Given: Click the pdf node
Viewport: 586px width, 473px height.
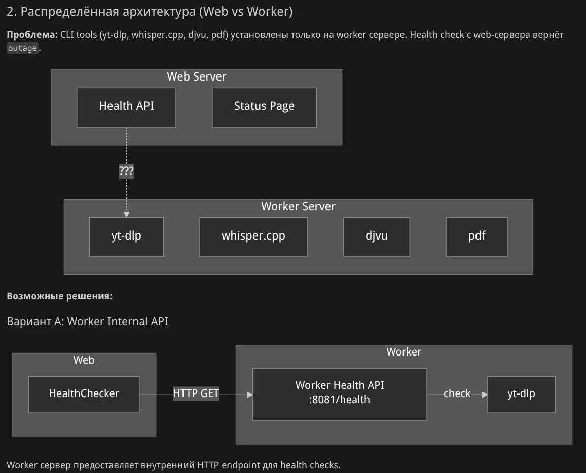Looking at the screenshot, I should [477, 237].
